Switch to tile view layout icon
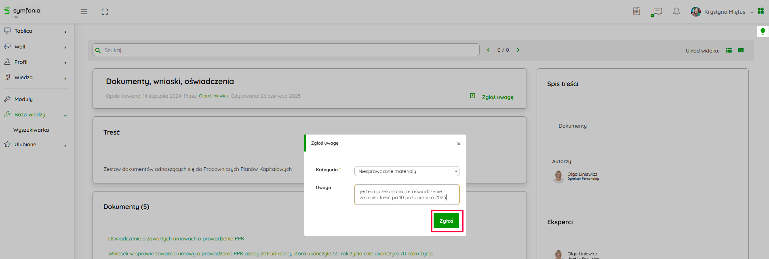Image resolution: width=769 pixels, height=259 pixels. [x=741, y=51]
